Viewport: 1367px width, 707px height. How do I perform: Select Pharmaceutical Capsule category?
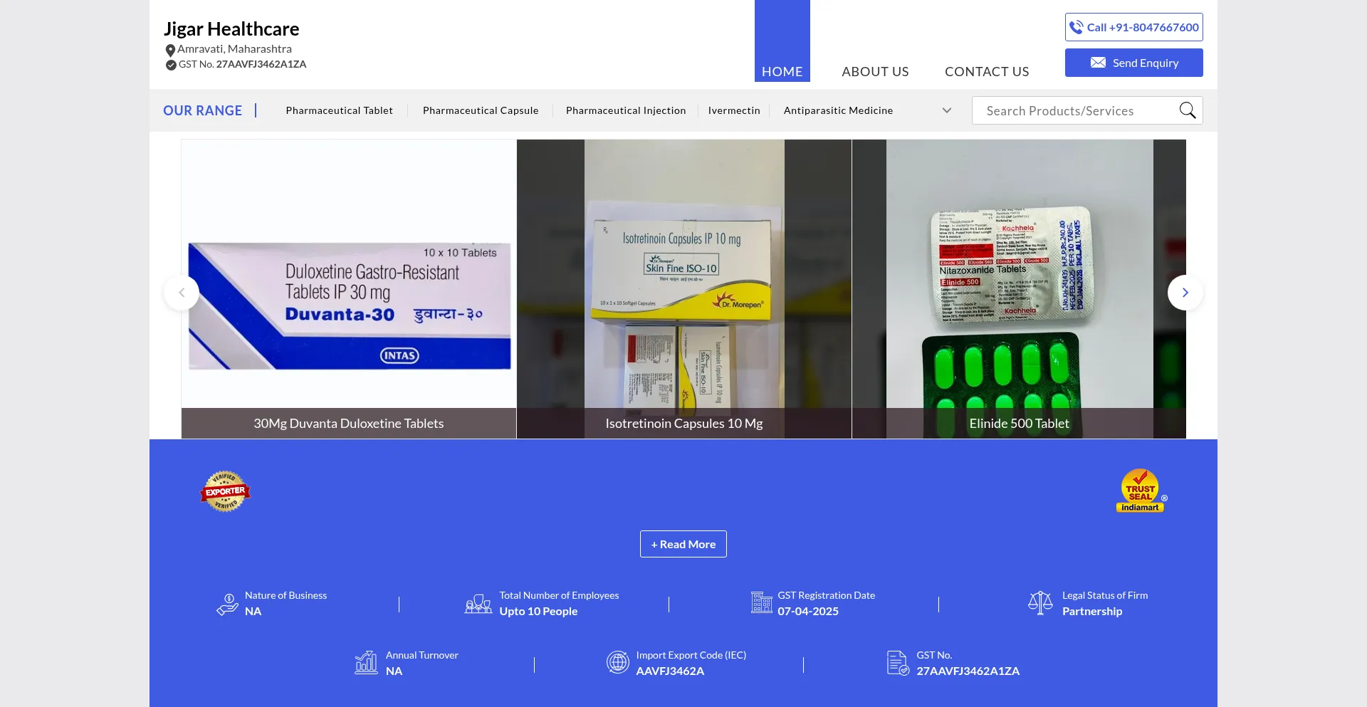coord(481,110)
